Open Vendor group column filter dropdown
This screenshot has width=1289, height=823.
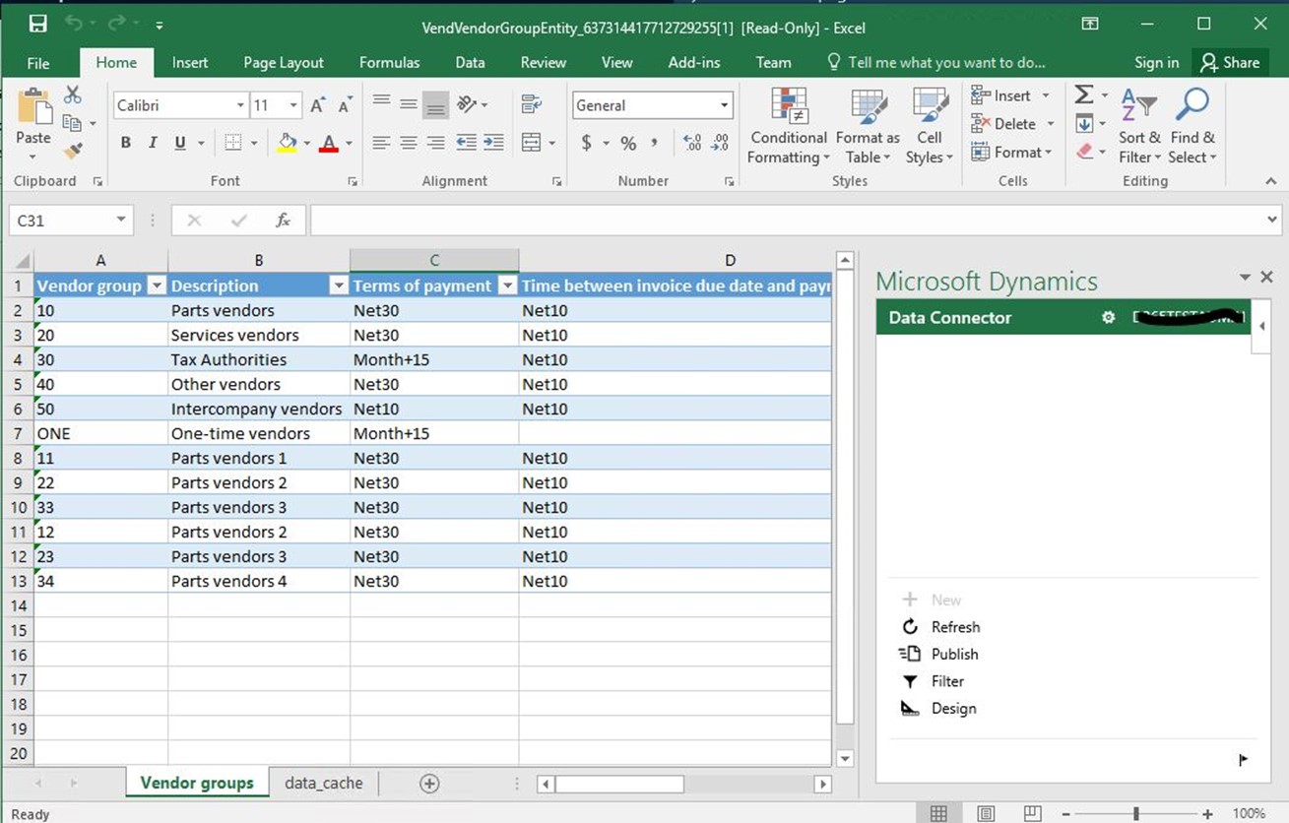click(x=156, y=285)
